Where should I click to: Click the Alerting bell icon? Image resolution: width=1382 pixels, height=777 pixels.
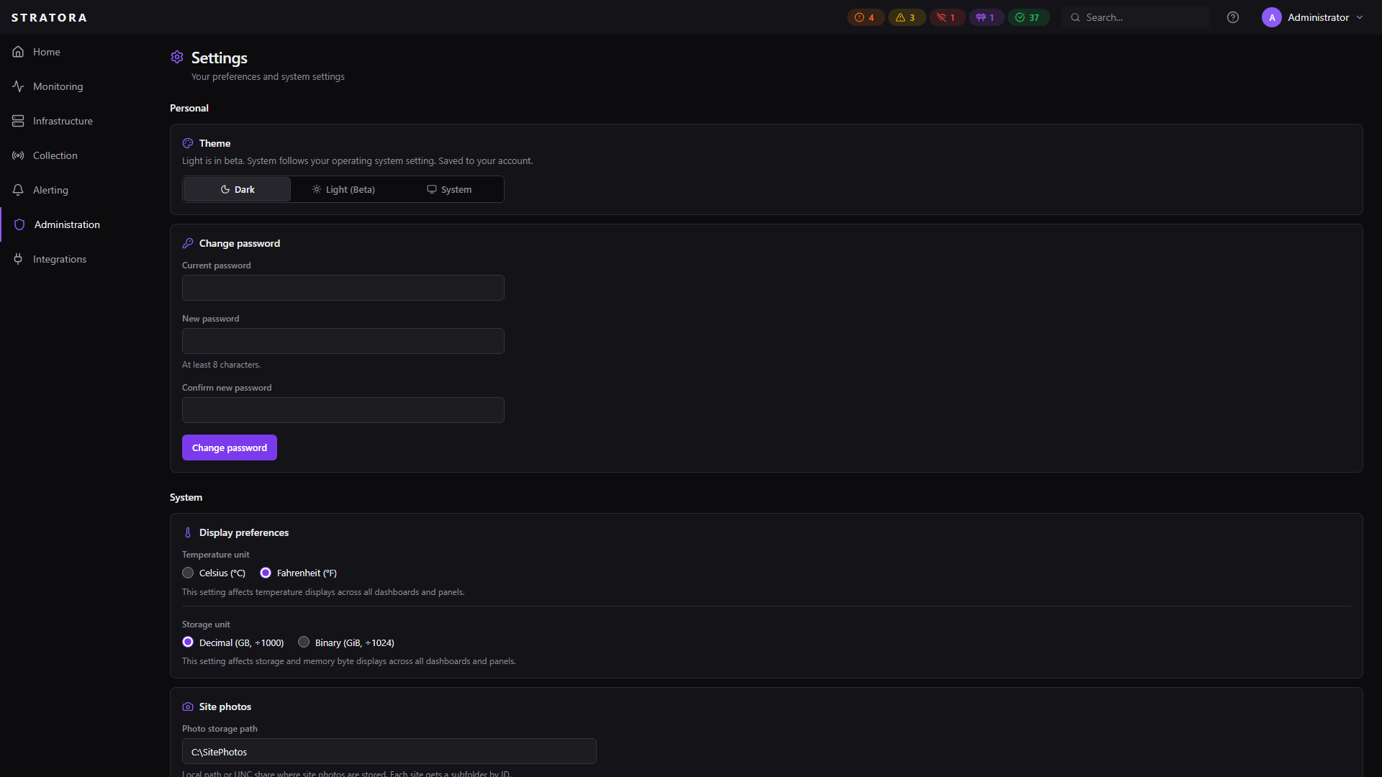click(x=18, y=190)
